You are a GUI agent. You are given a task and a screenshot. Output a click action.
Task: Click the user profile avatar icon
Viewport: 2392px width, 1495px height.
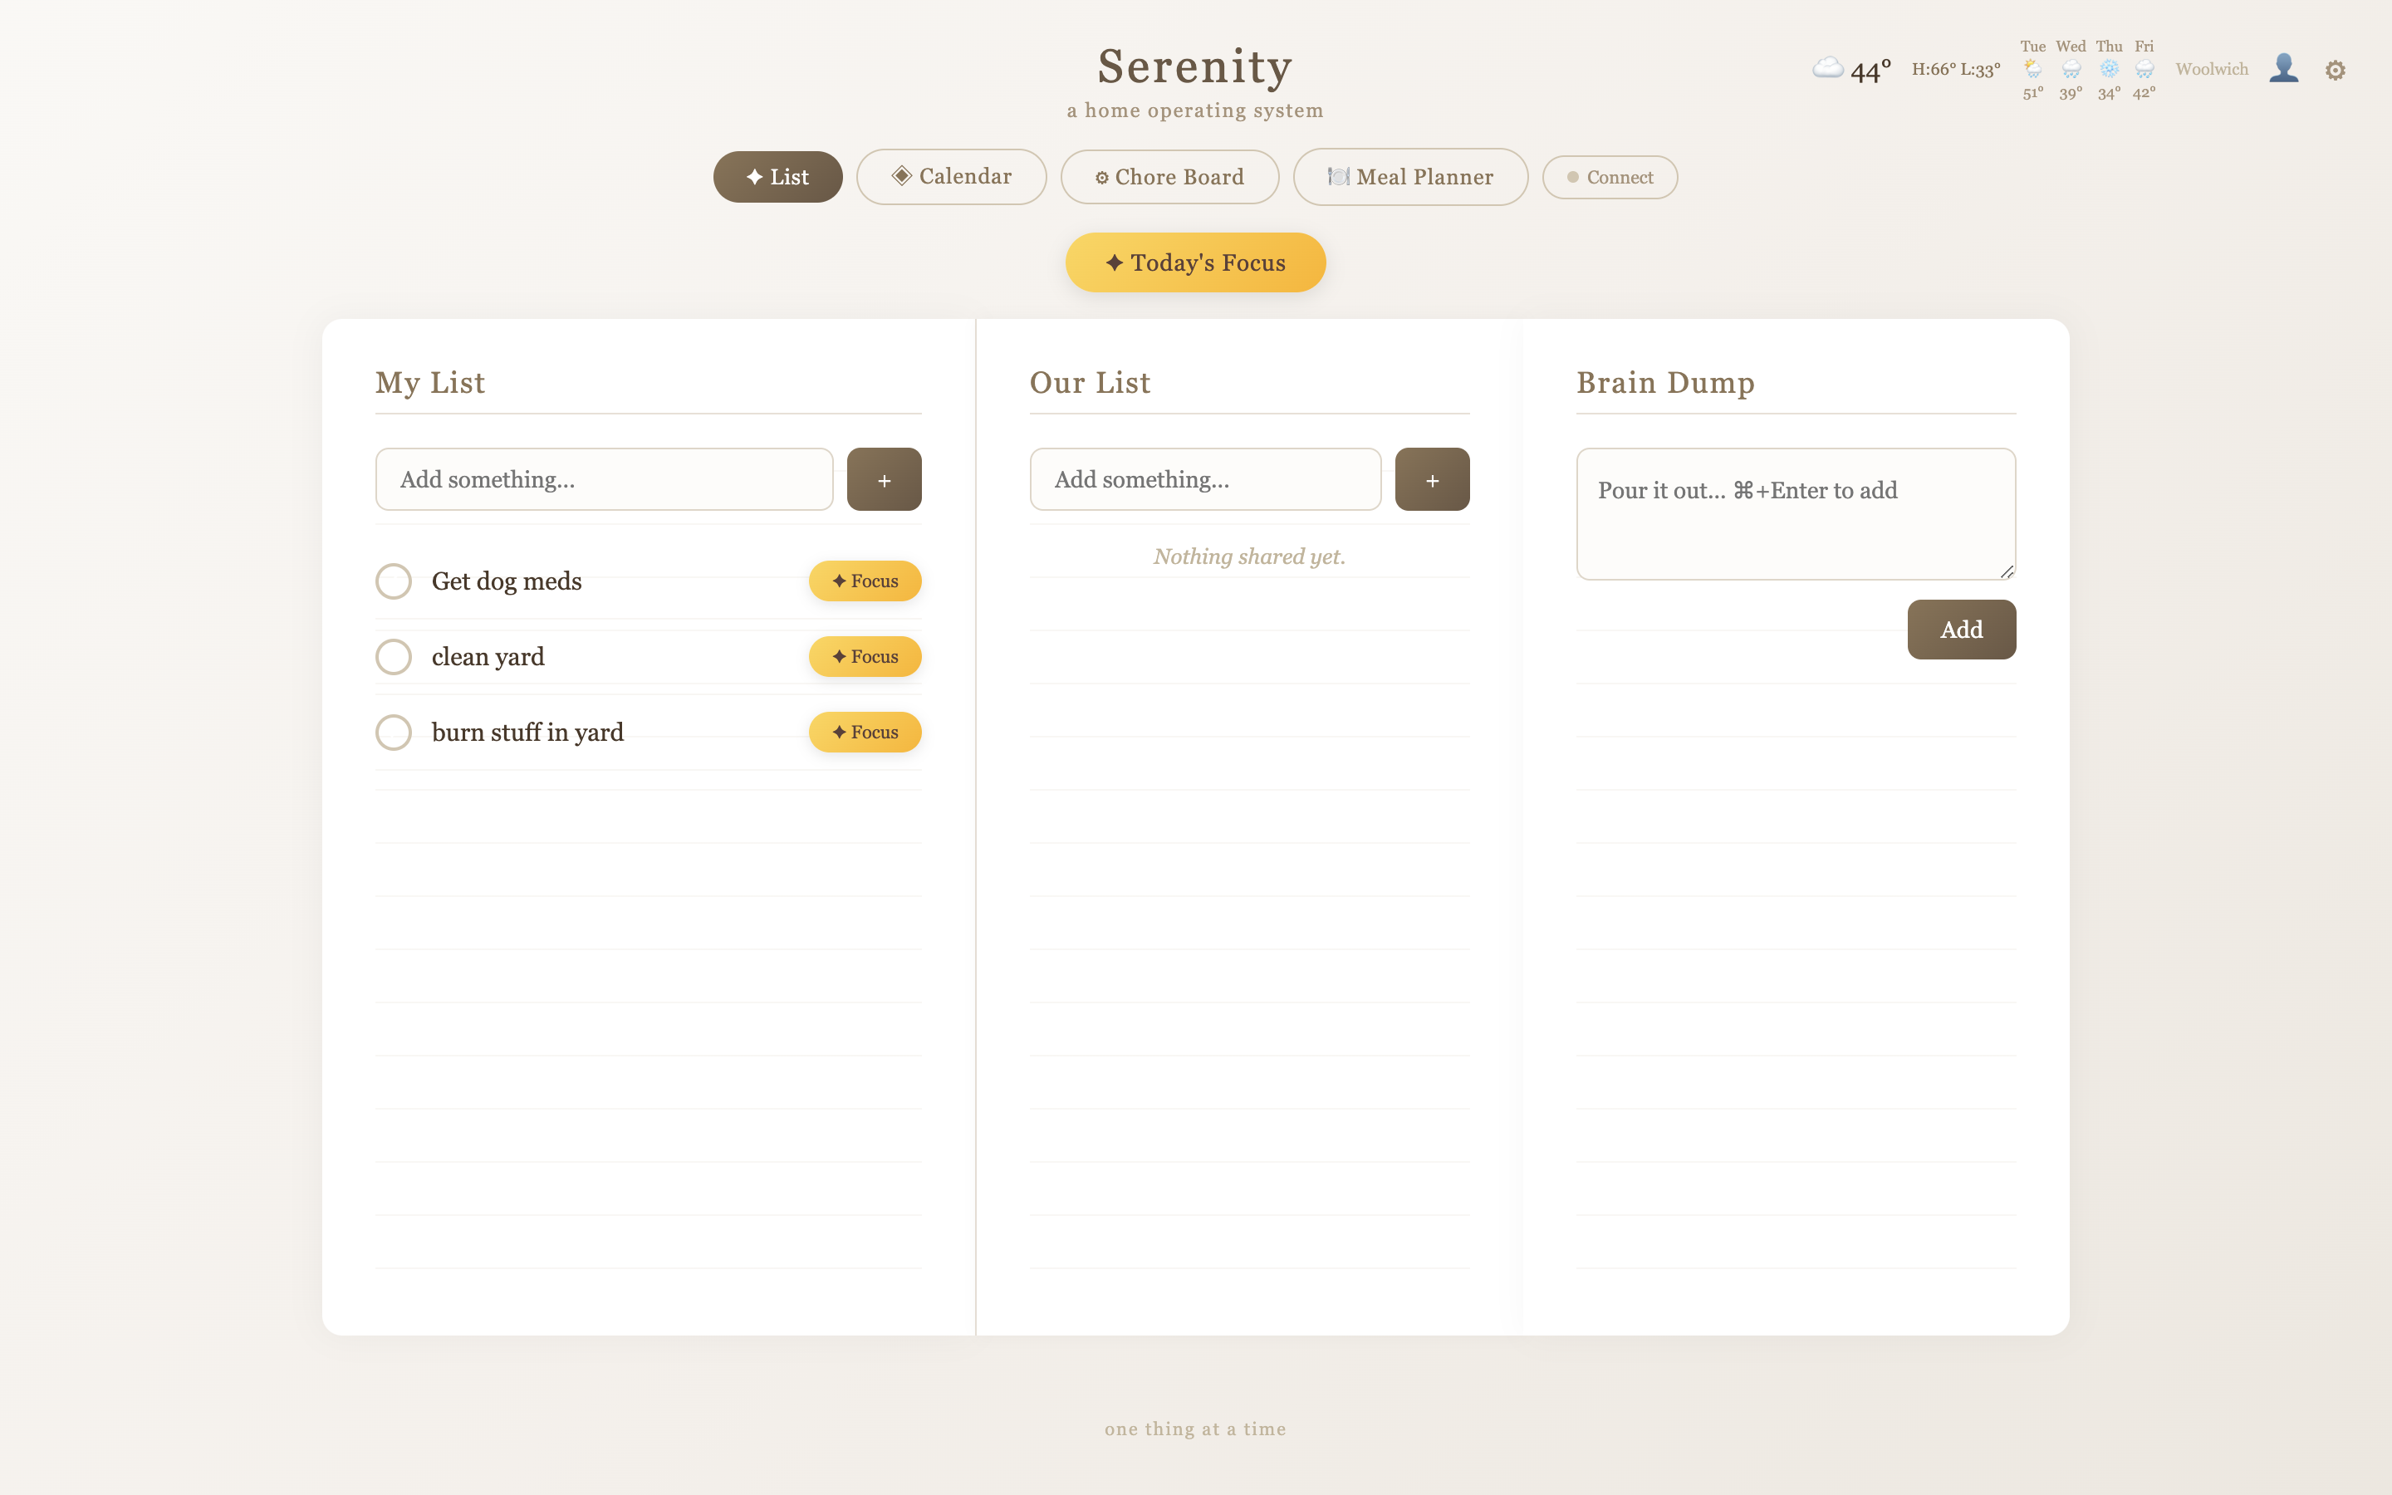pos(2283,68)
